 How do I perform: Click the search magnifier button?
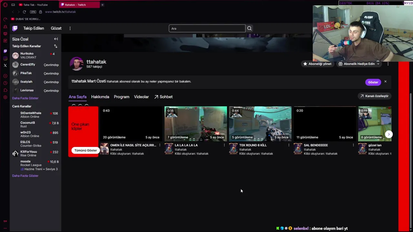tap(249, 28)
